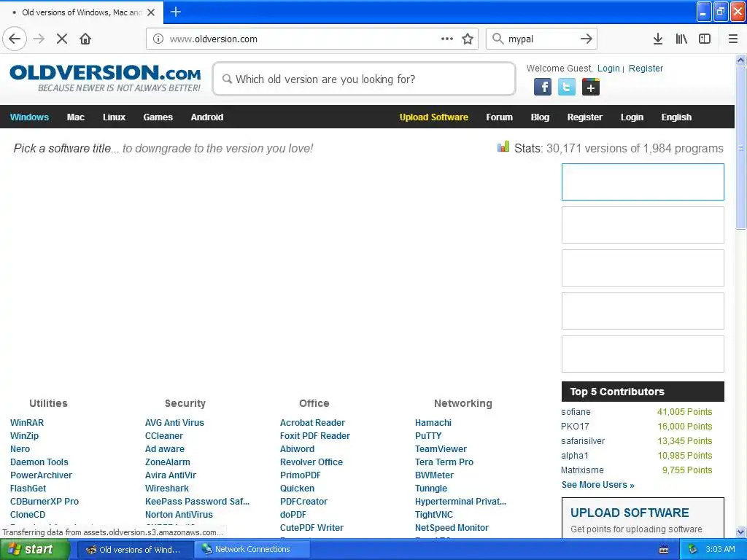The image size is (747, 560).
Task: Select the Linux nav tab
Action: 114,117
